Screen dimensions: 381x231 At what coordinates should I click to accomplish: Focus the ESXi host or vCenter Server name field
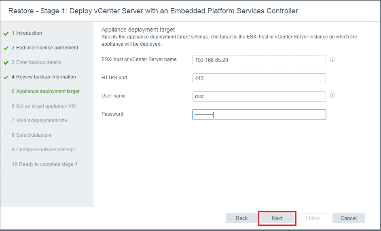(x=259, y=60)
